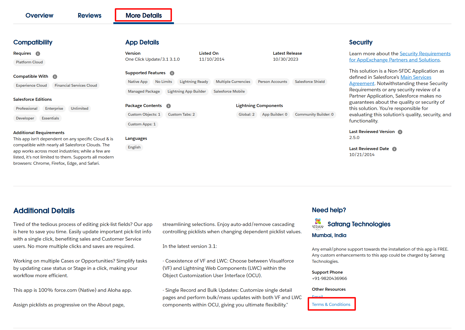Click the Native App feature tag

(x=138, y=82)
